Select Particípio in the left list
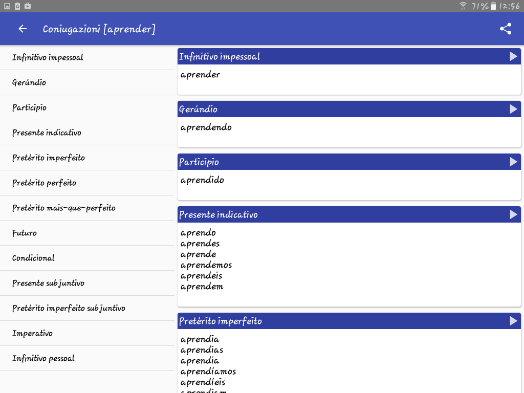524x393 pixels. [87, 107]
